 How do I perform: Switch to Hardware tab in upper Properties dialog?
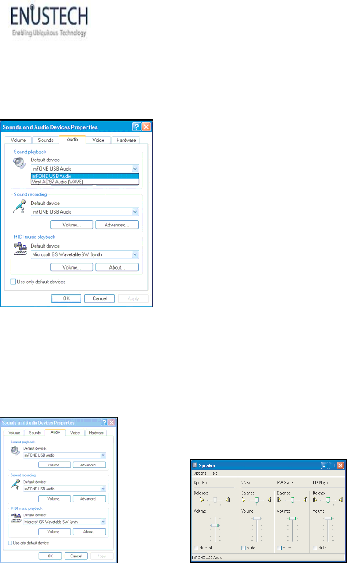126,140
